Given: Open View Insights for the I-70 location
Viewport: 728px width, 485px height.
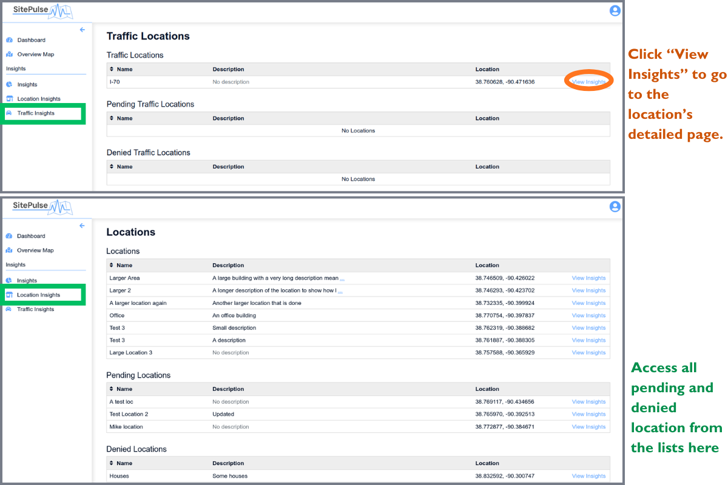Looking at the screenshot, I should point(587,81).
